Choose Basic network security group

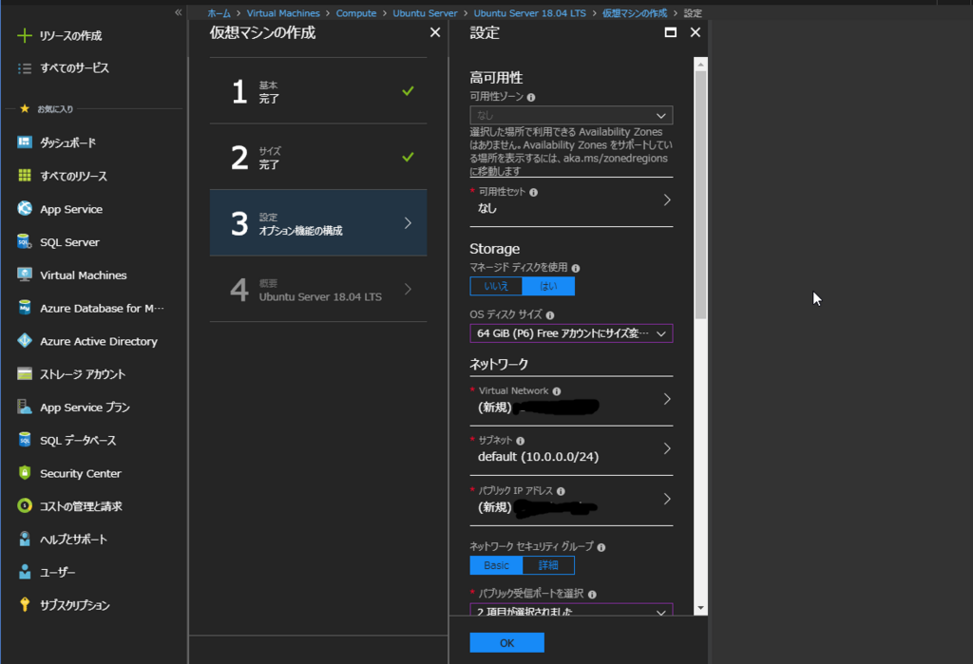pos(496,565)
